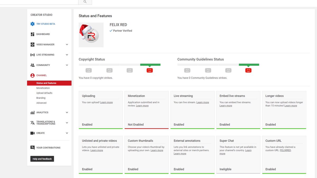Open the FELIXRED custom URL link

coord(285,150)
